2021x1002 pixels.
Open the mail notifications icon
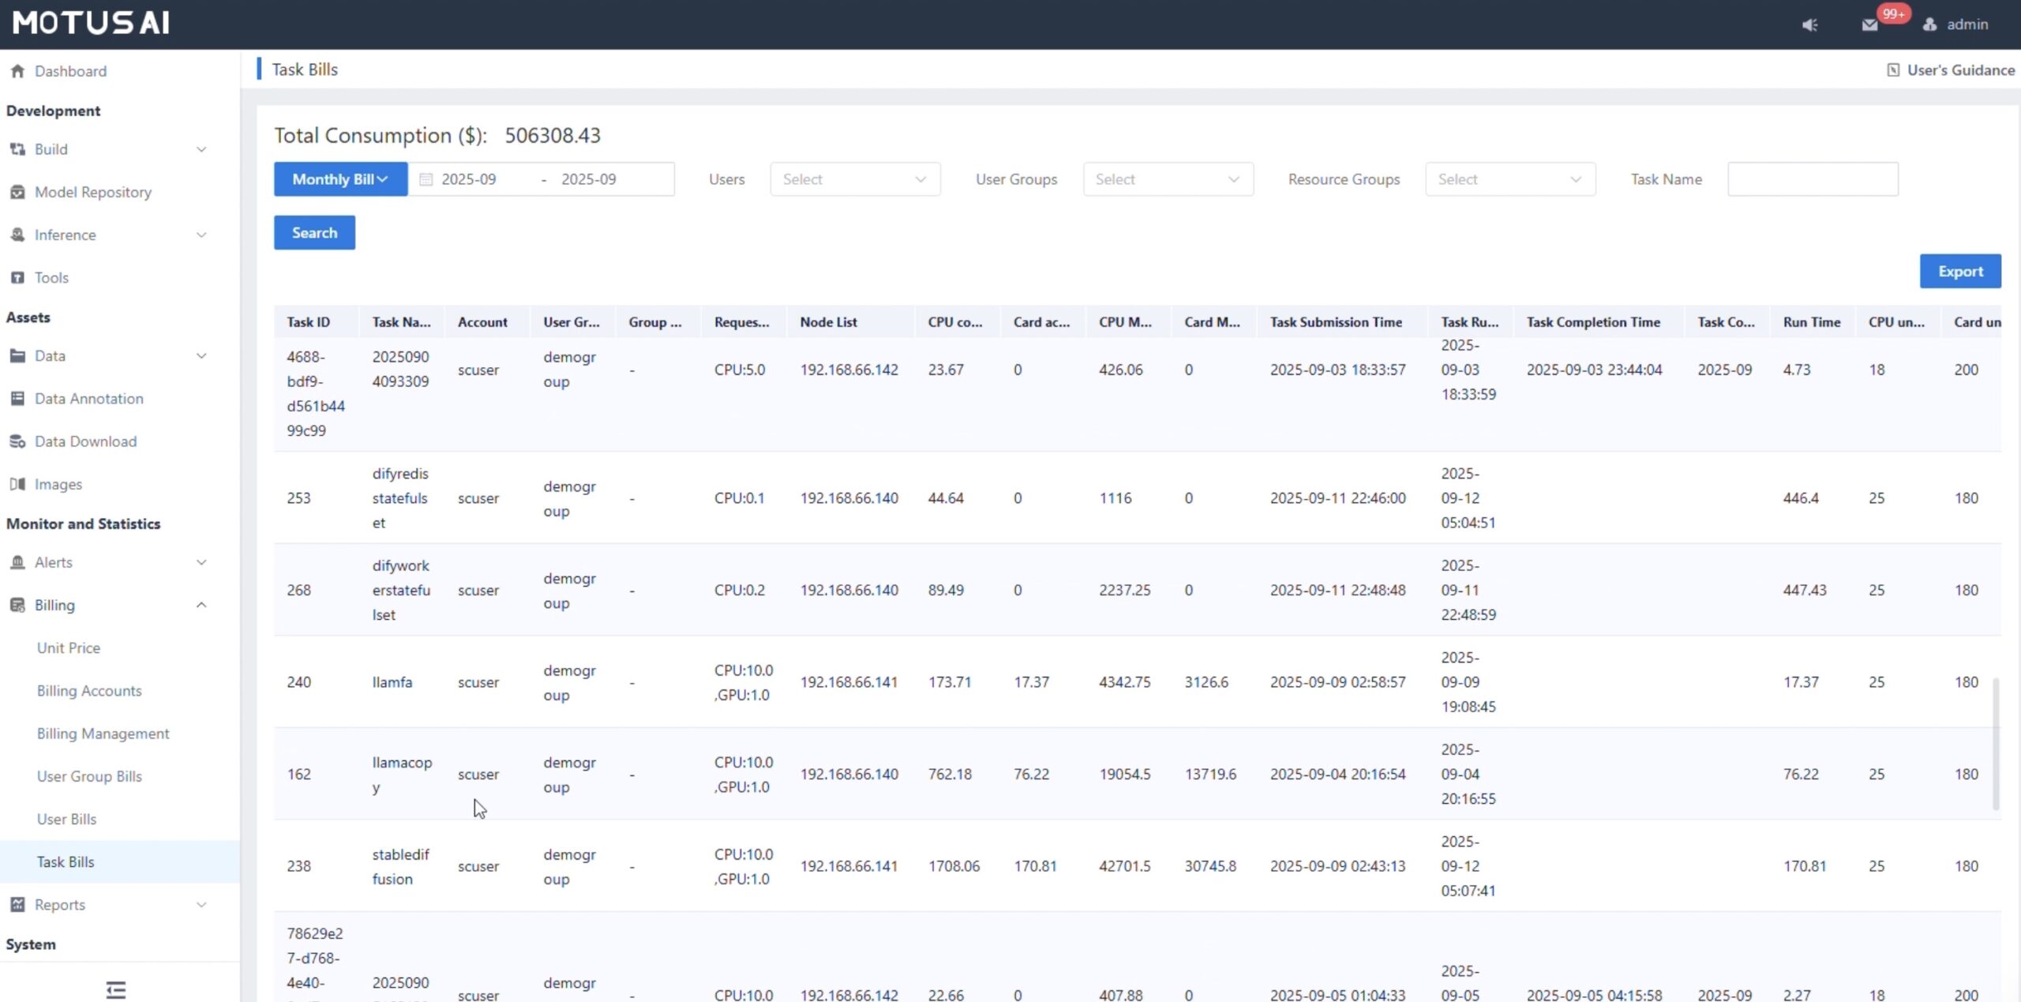tap(1869, 24)
